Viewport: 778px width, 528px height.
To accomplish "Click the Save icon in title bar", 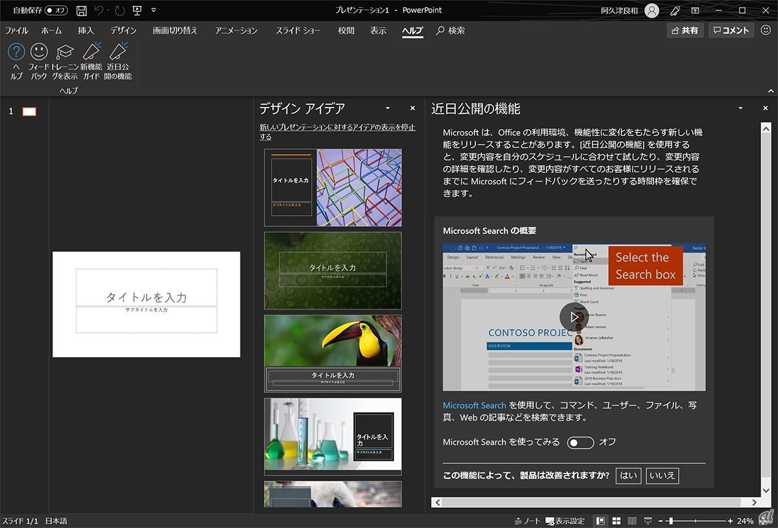I will click(82, 10).
